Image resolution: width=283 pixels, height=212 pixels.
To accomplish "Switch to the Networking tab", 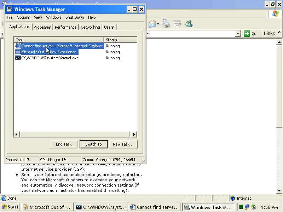I will click(x=90, y=27).
